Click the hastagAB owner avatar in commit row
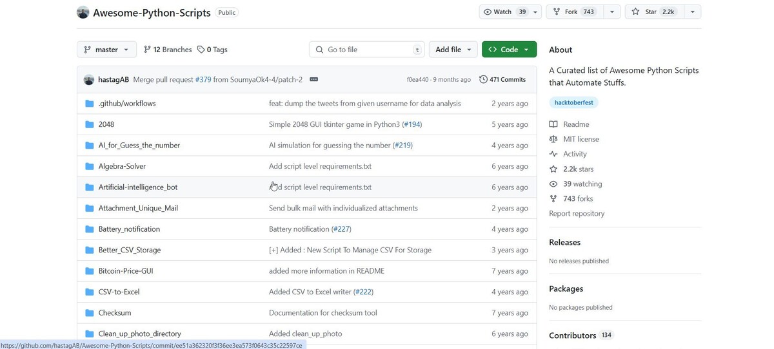 (x=89, y=80)
